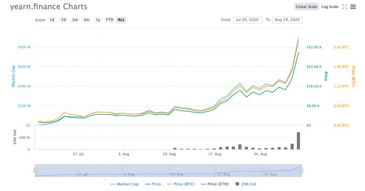Set zoom to 7d
The height and width of the screenshot is (191, 365).
tap(63, 20)
